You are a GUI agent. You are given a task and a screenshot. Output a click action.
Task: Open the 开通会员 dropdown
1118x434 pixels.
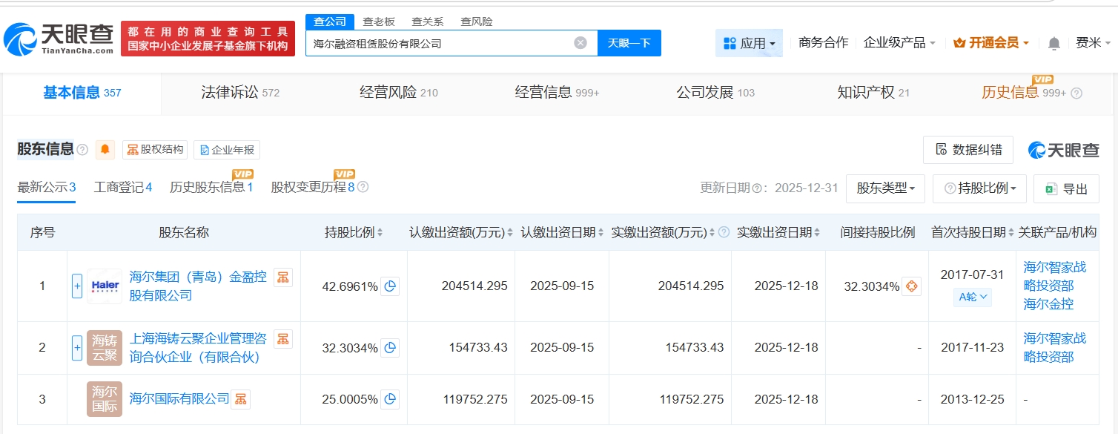(x=991, y=43)
